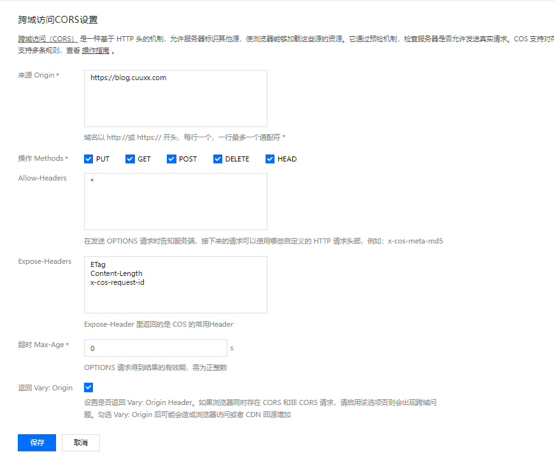Place cursor on the Content-Length line
The image size is (554, 459).
(x=116, y=273)
